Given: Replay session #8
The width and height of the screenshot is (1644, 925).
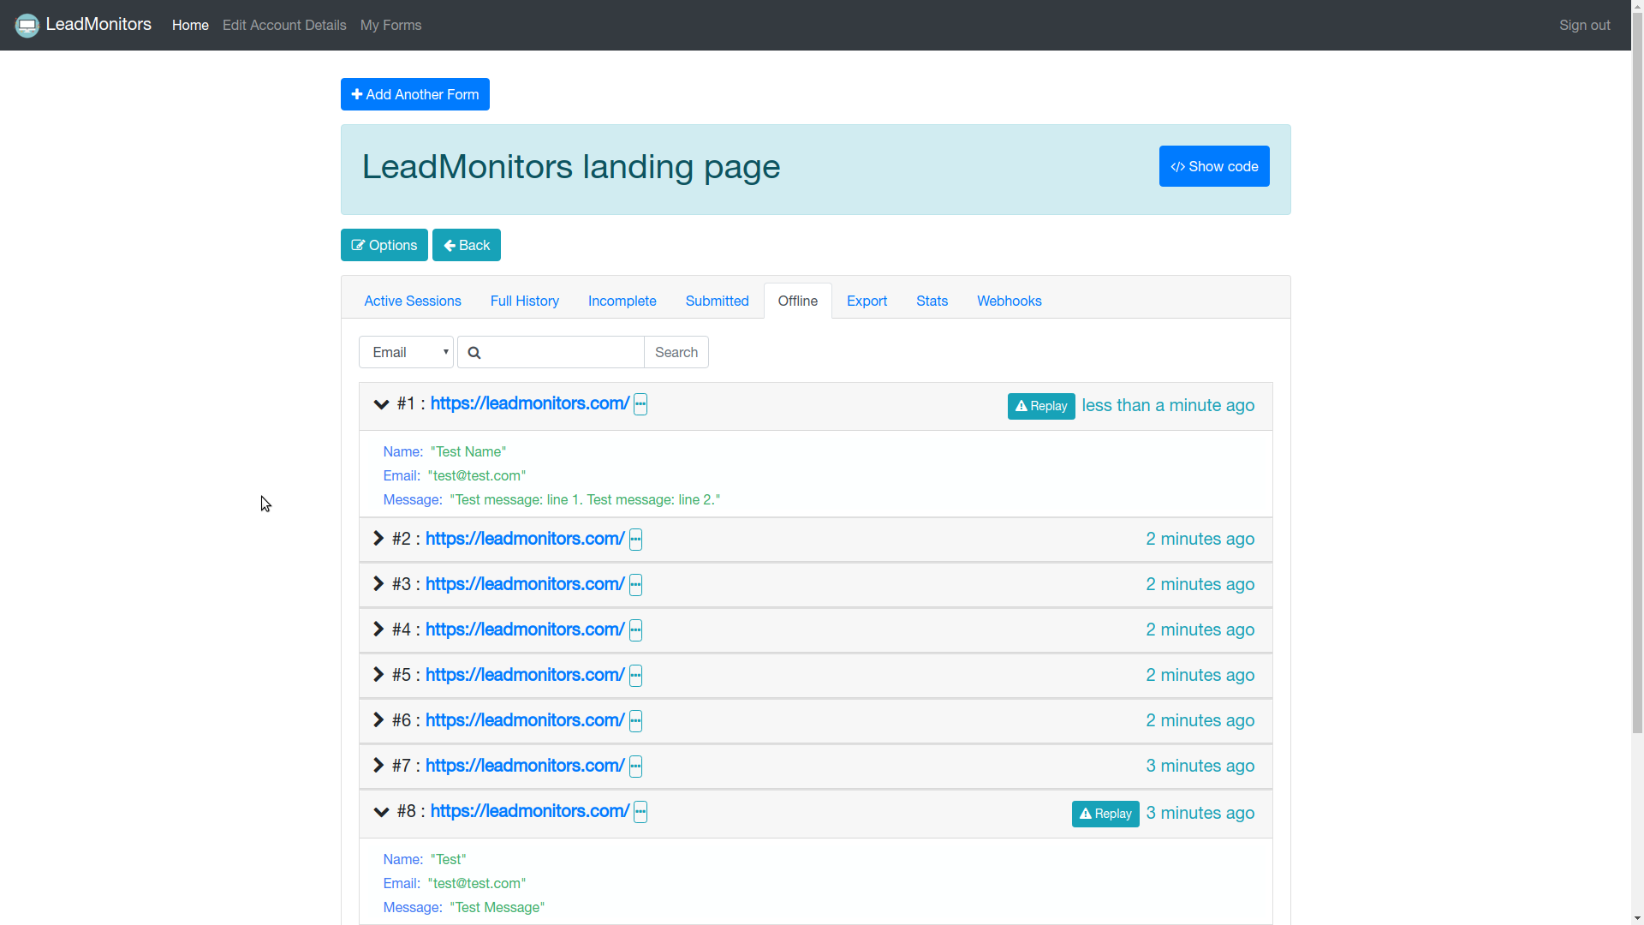Looking at the screenshot, I should (1105, 814).
